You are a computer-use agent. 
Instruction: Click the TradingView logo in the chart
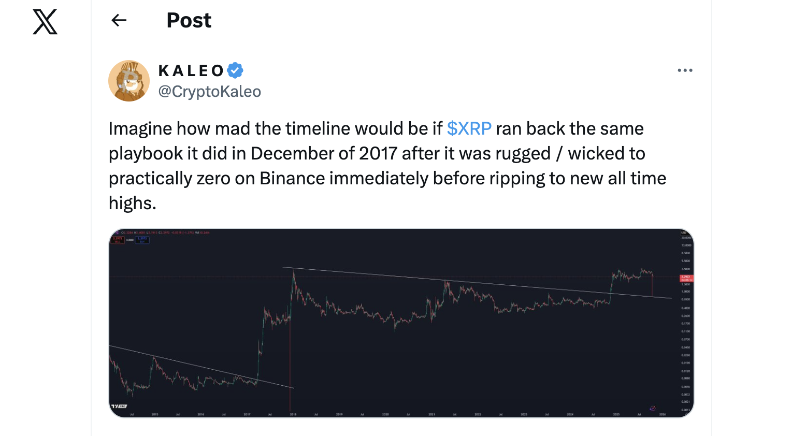(x=120, y=406)
